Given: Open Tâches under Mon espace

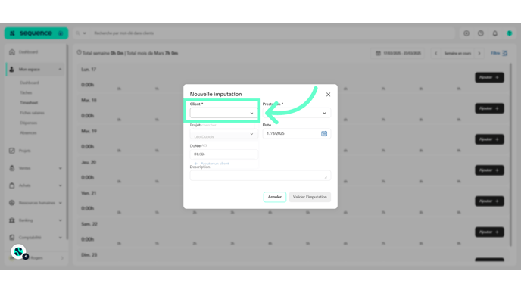Looking at the screenshot, I should point(26,92).
